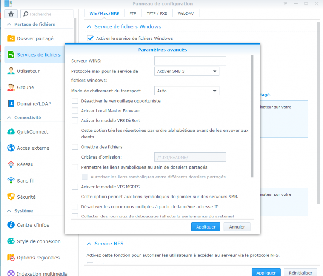Click Appliquer in Paramètres avancés dialog

pos(206,227)
